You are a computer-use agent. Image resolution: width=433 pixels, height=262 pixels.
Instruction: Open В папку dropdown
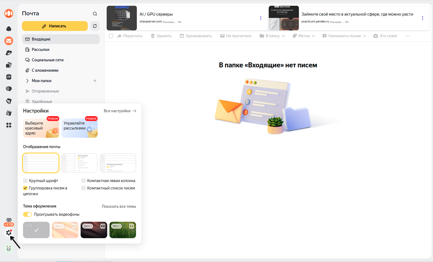272,36
